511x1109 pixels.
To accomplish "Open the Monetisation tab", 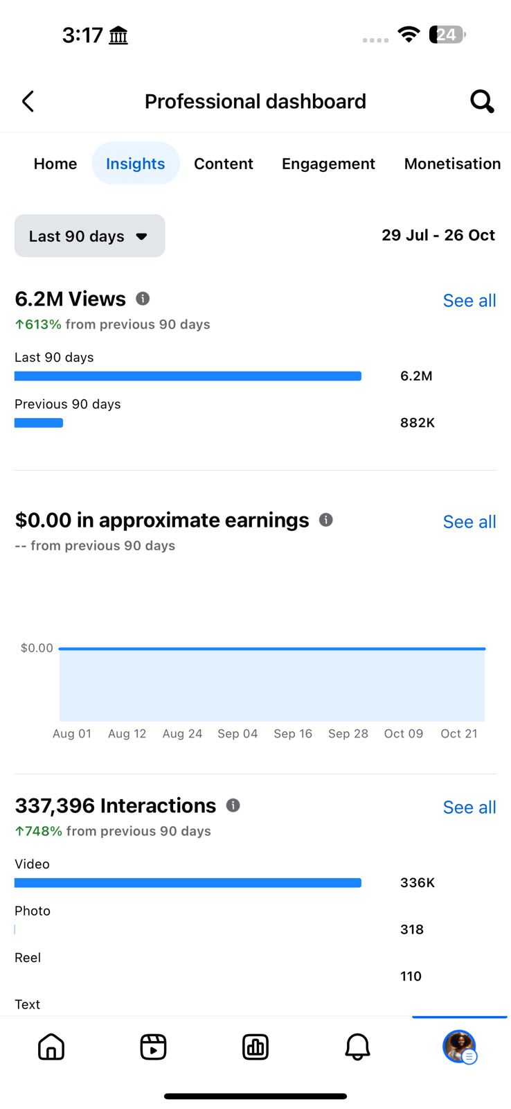I will coord(452,164).
